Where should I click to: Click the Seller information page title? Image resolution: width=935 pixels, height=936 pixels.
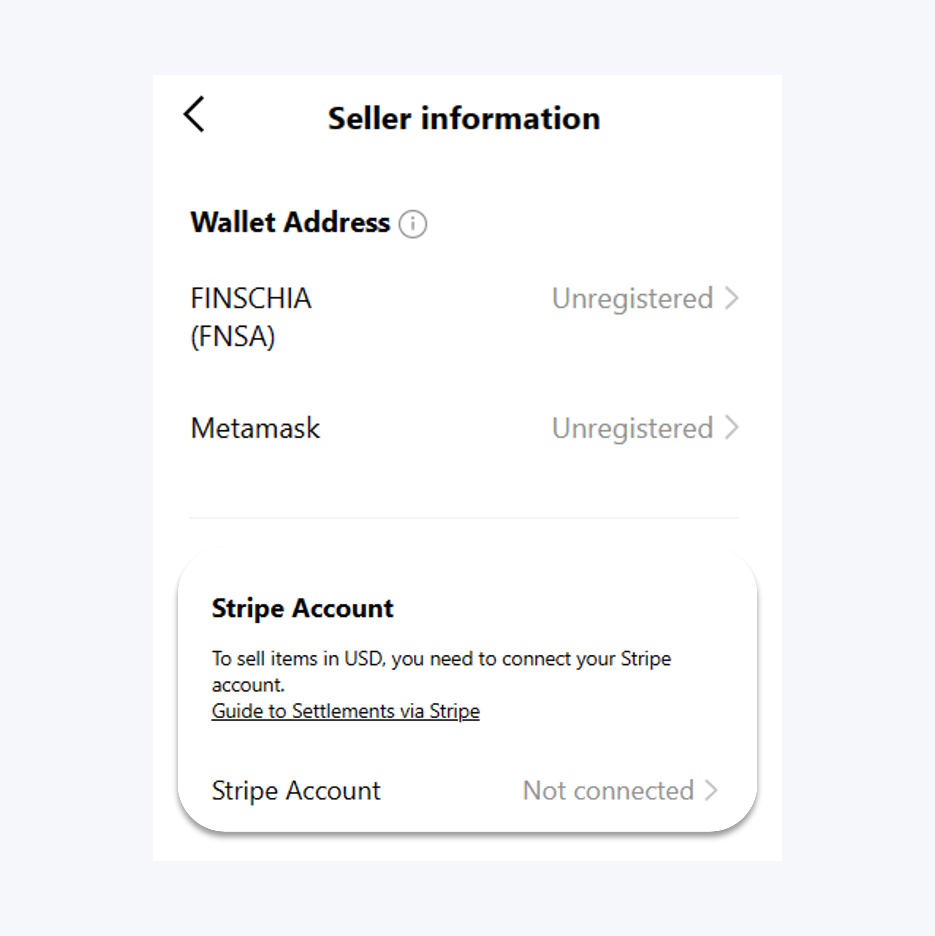pyautogui.click(x=464, y=118)
